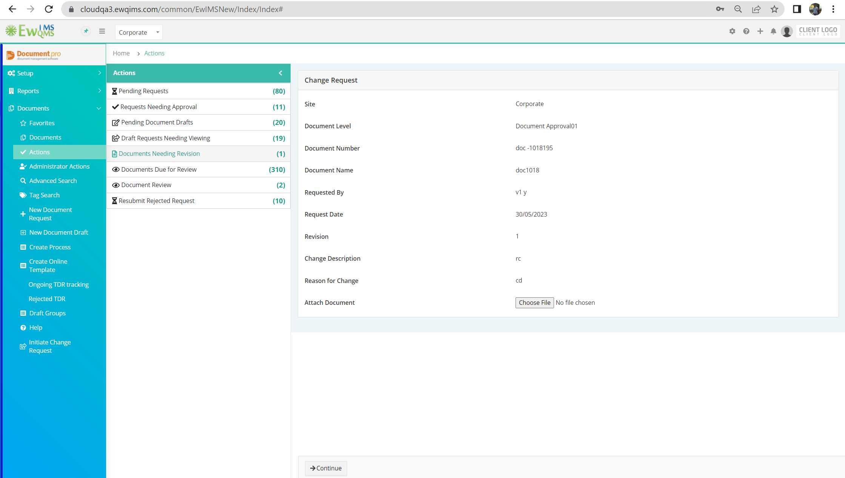This screenshot has width=845, height=478.
Task: Open Ongoing TDR tracking
Action: point(58,284)
